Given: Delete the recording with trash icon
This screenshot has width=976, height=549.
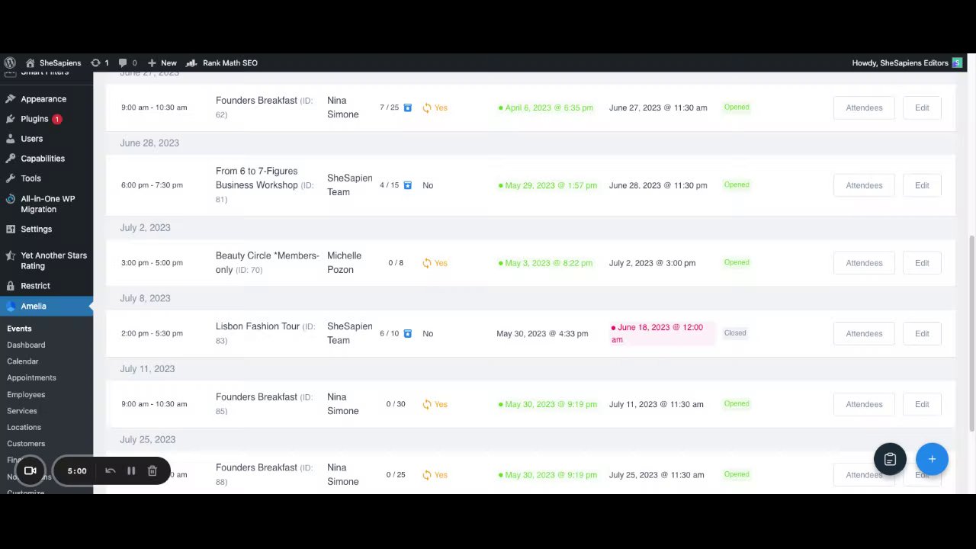Looking at the screenshot, I should pos(152,470).
